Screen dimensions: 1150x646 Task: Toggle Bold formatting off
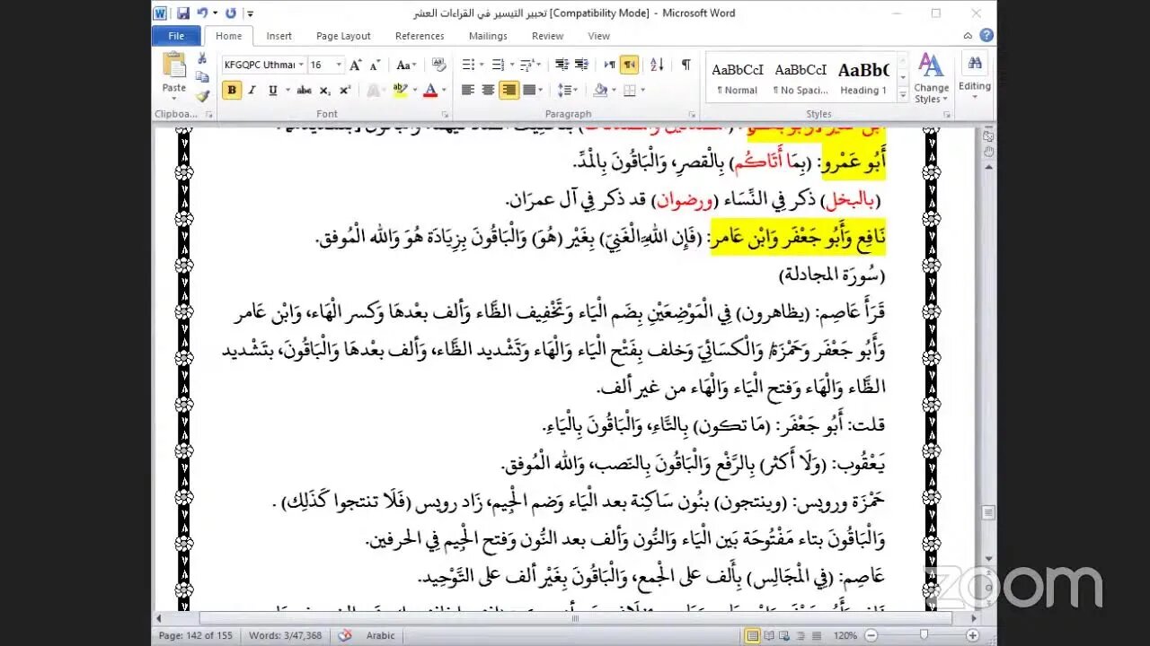232,90
